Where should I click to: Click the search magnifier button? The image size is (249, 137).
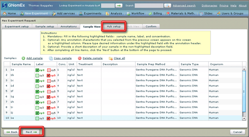click(168, 6)
